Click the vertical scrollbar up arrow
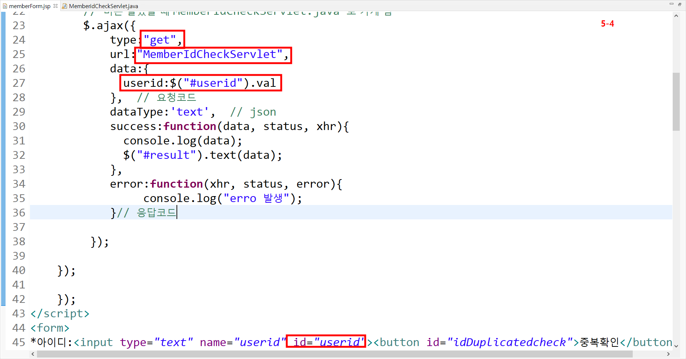The height and width of the screenshot is (359, 686). click(x=676, y=16)
